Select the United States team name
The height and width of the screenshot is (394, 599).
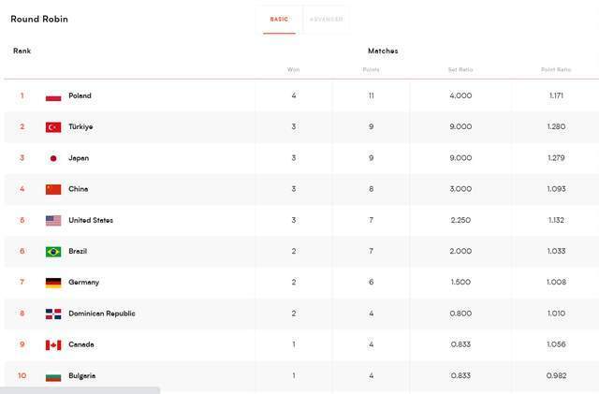[x=91, y=221]
